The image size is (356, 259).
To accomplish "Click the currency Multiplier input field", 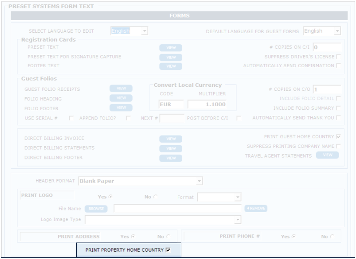I will click(207, 105).
